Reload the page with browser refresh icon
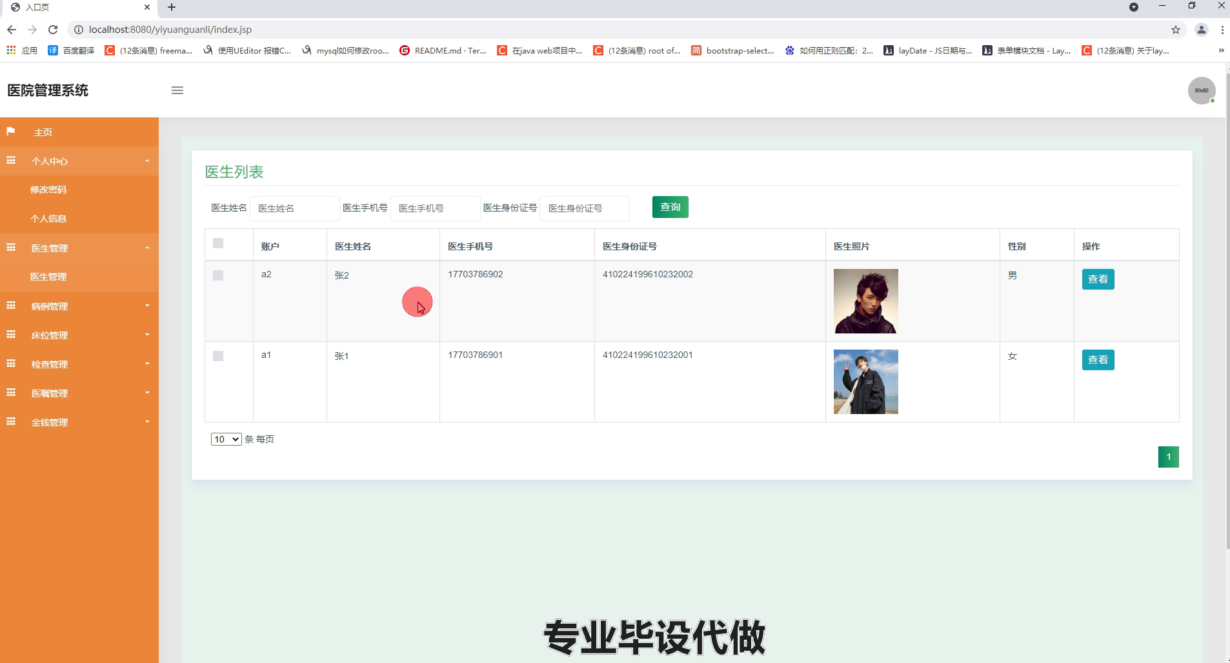Viewport: 1230px width, 663px height. (53, 30)
